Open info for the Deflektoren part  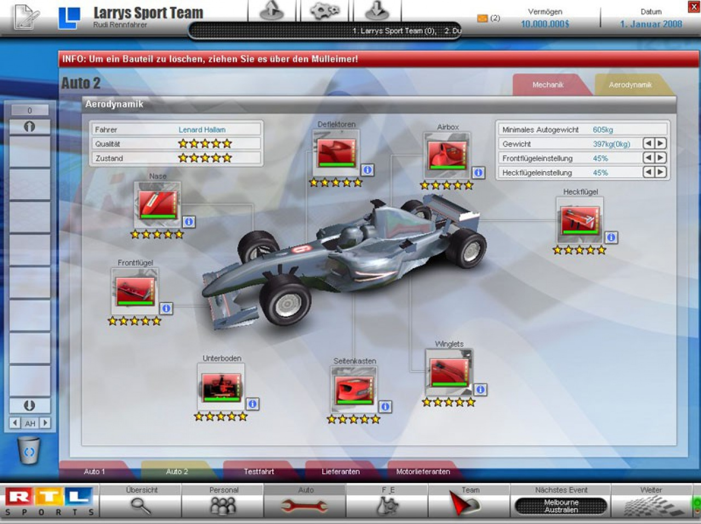pos(367,170)
